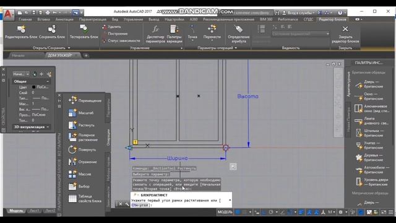Screen dimensions: 396x223
Task: Click Закрыть редактор блоков button
Action: pyautogui.click(x=345, y=33)
